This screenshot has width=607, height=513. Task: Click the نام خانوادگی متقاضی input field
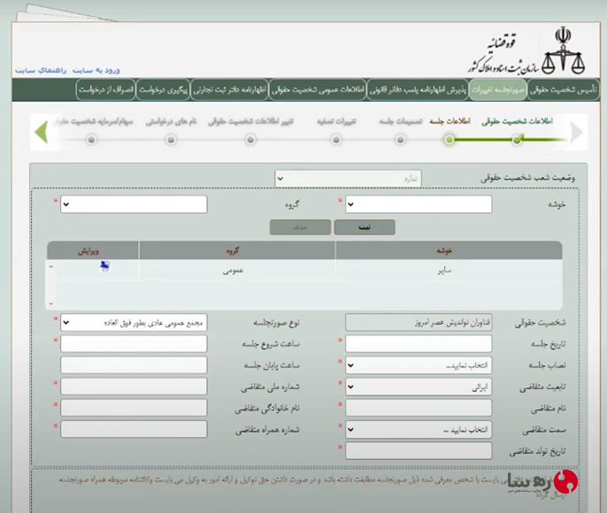pyautogui.click(x=134, y=408)
